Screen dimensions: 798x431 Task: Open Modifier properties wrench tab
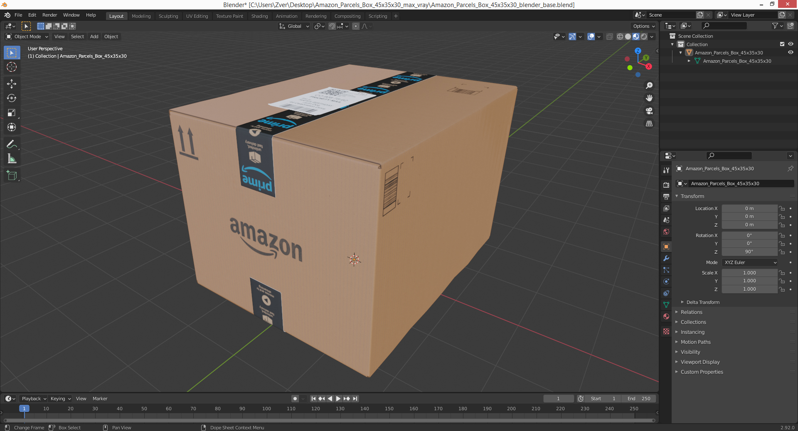(666, 258)
